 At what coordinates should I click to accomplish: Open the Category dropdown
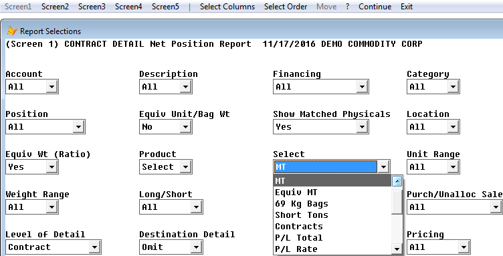[x=453, y=86]
